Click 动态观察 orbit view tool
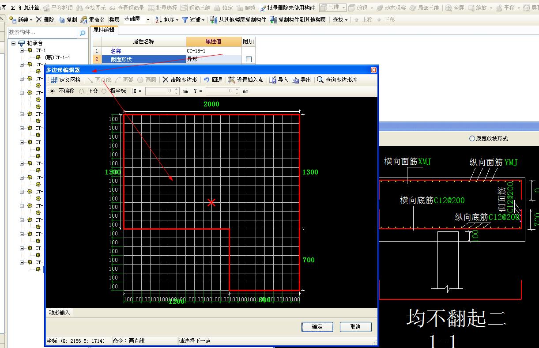 point(391,8)
